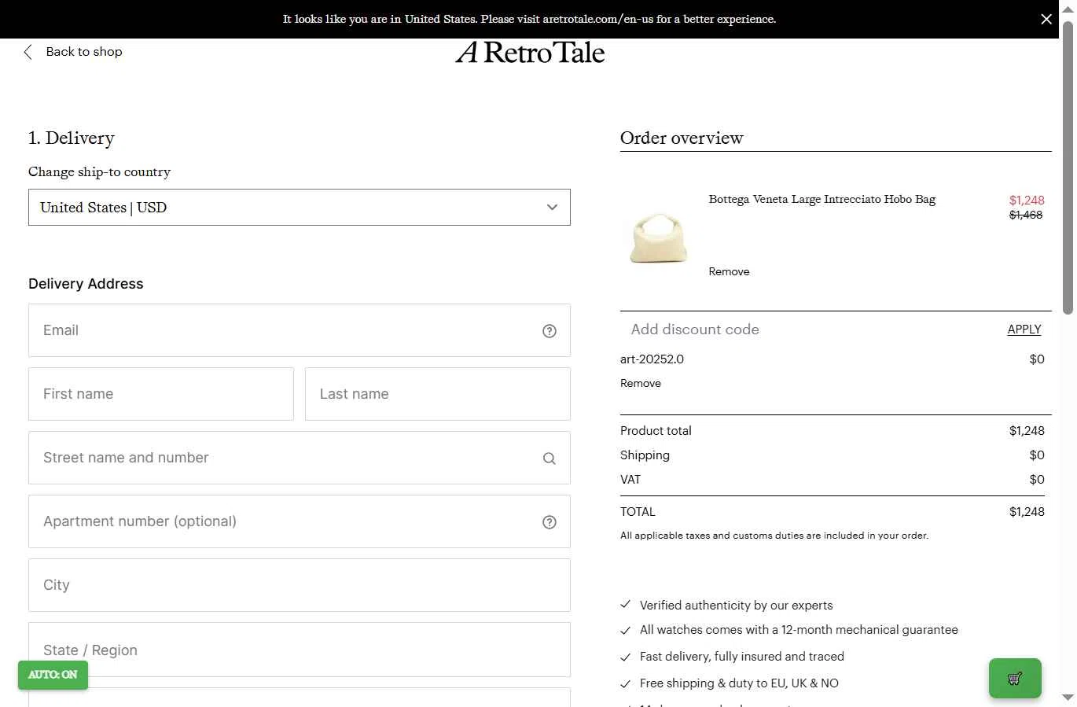
Task: Focus the Add discount code field
Action: (810, 330)
